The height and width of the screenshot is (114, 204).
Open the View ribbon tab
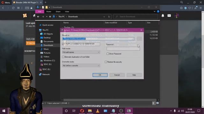[x=67, y=12]
